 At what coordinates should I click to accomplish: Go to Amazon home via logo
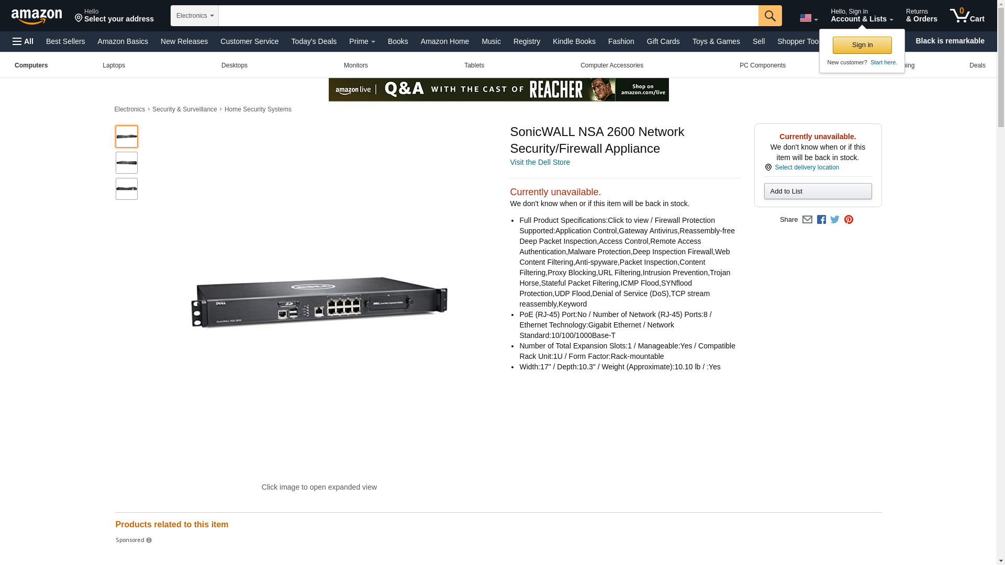37,16
